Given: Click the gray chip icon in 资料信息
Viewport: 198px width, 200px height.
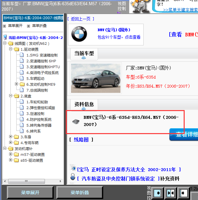Looking at the screenshot, I should [76, 121].
